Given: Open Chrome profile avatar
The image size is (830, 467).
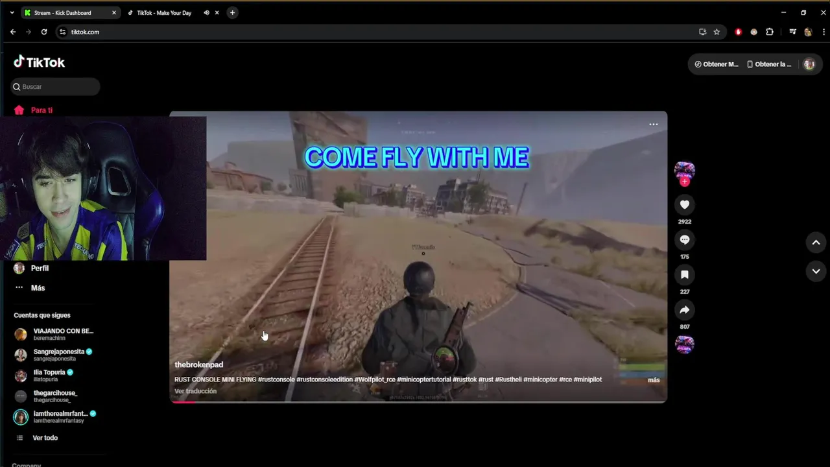Looking at the screenshot, I should click(808, 32).
